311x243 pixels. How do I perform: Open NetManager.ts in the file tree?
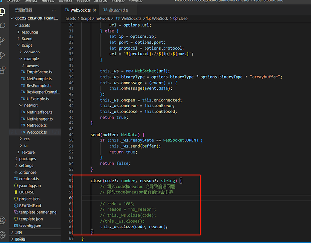point(39,118)
